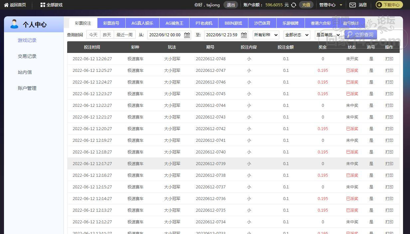This screenshot has width=410, height=234.
Task: Open messages via the envelope icon
Action: pos(352,5)
